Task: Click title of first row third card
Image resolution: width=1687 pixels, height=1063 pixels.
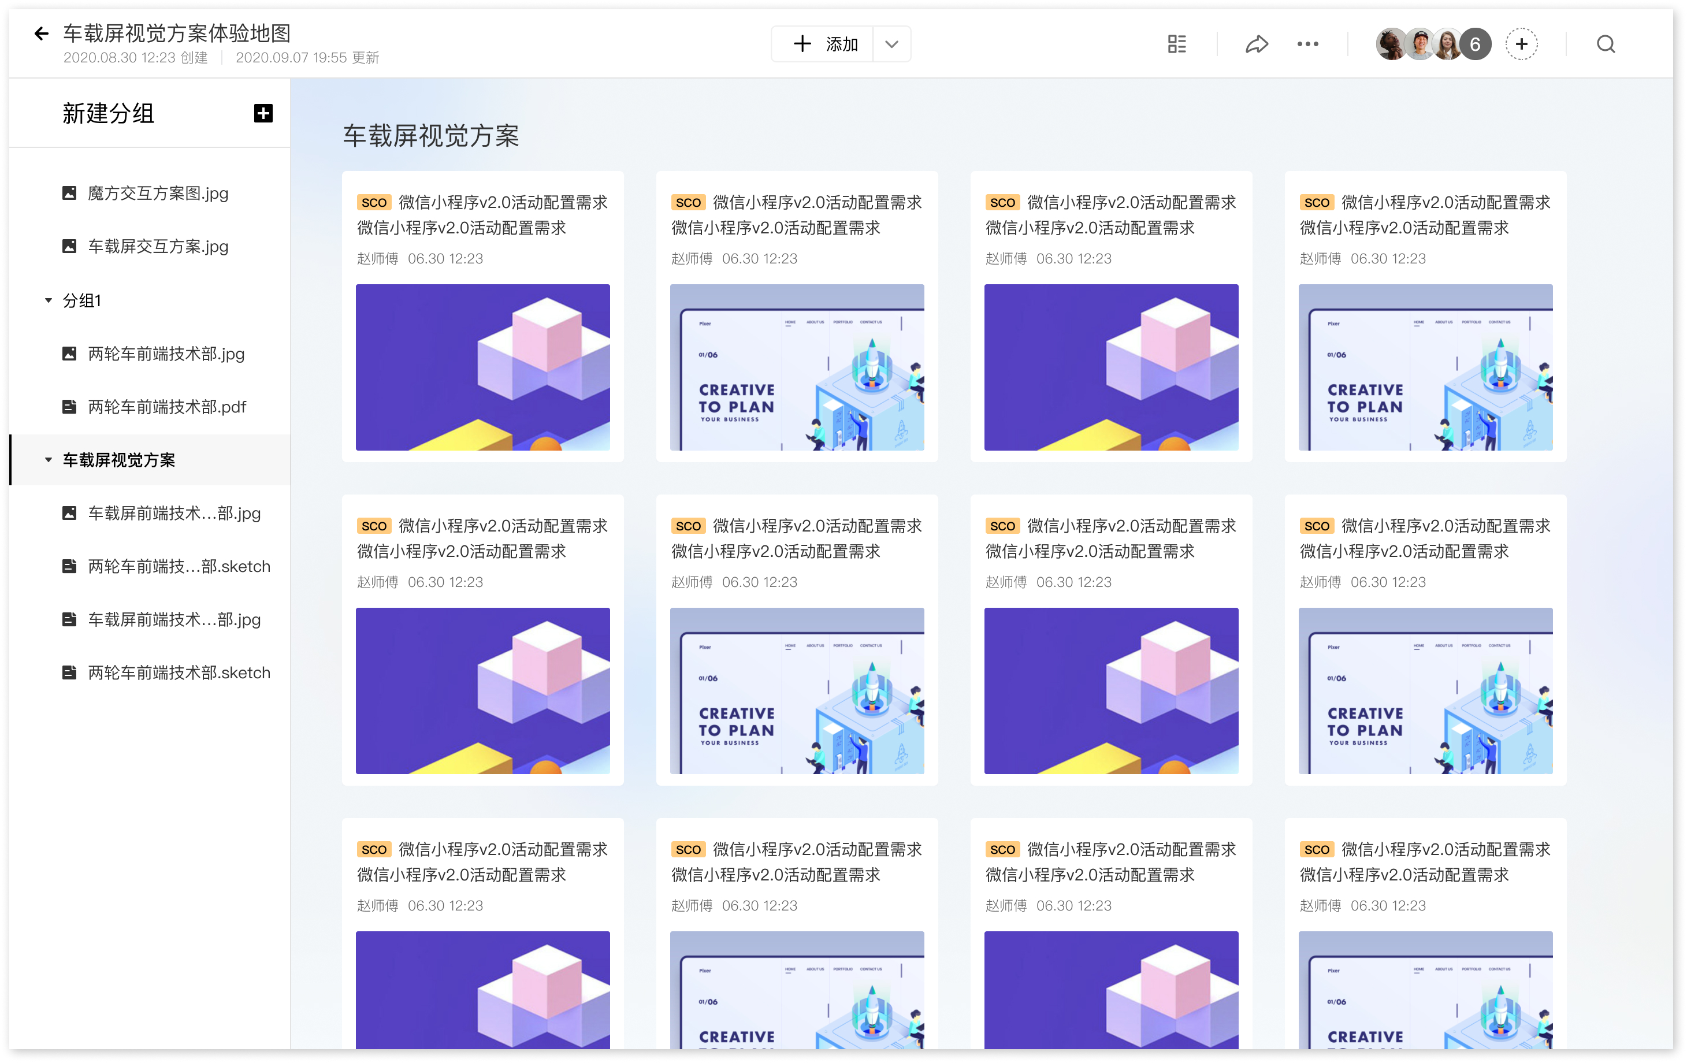Action: (x=1111, y=215)
